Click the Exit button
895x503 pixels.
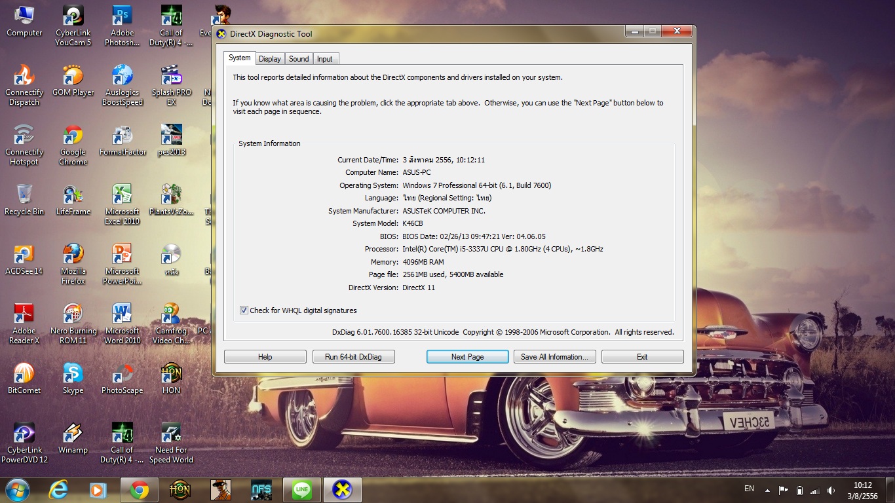[642, 357]
